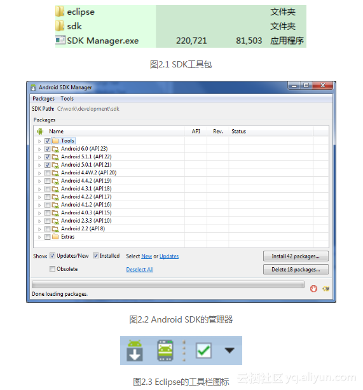Open the dropdown arrow in Eclipse toolbar
Viewport: 363px width, 390px height.
pos(229,351)
